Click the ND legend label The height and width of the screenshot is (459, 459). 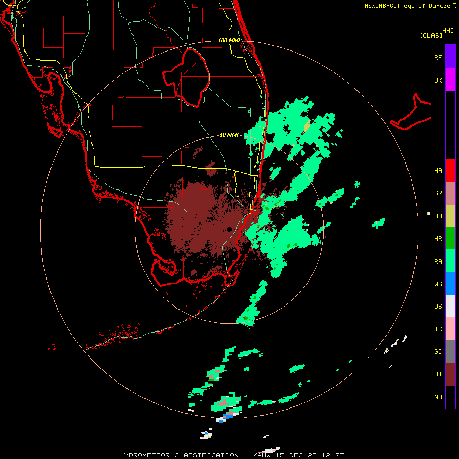click(438, 397)
